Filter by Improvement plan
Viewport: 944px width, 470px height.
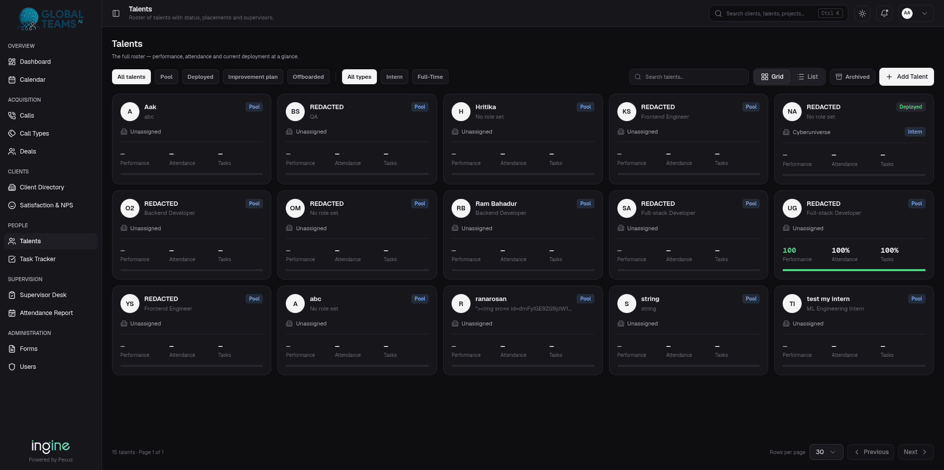coord(253,77)
